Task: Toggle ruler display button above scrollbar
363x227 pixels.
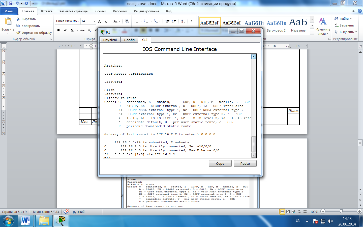Action: tap(360, 46)
